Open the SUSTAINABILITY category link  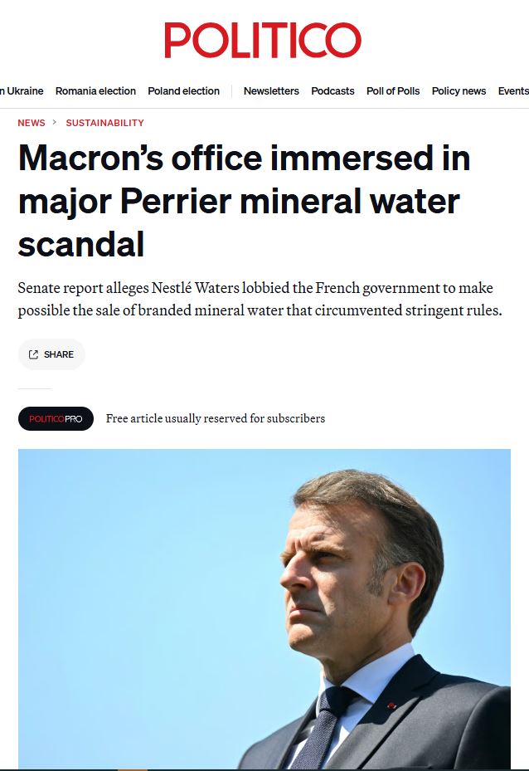coord(104,123)
